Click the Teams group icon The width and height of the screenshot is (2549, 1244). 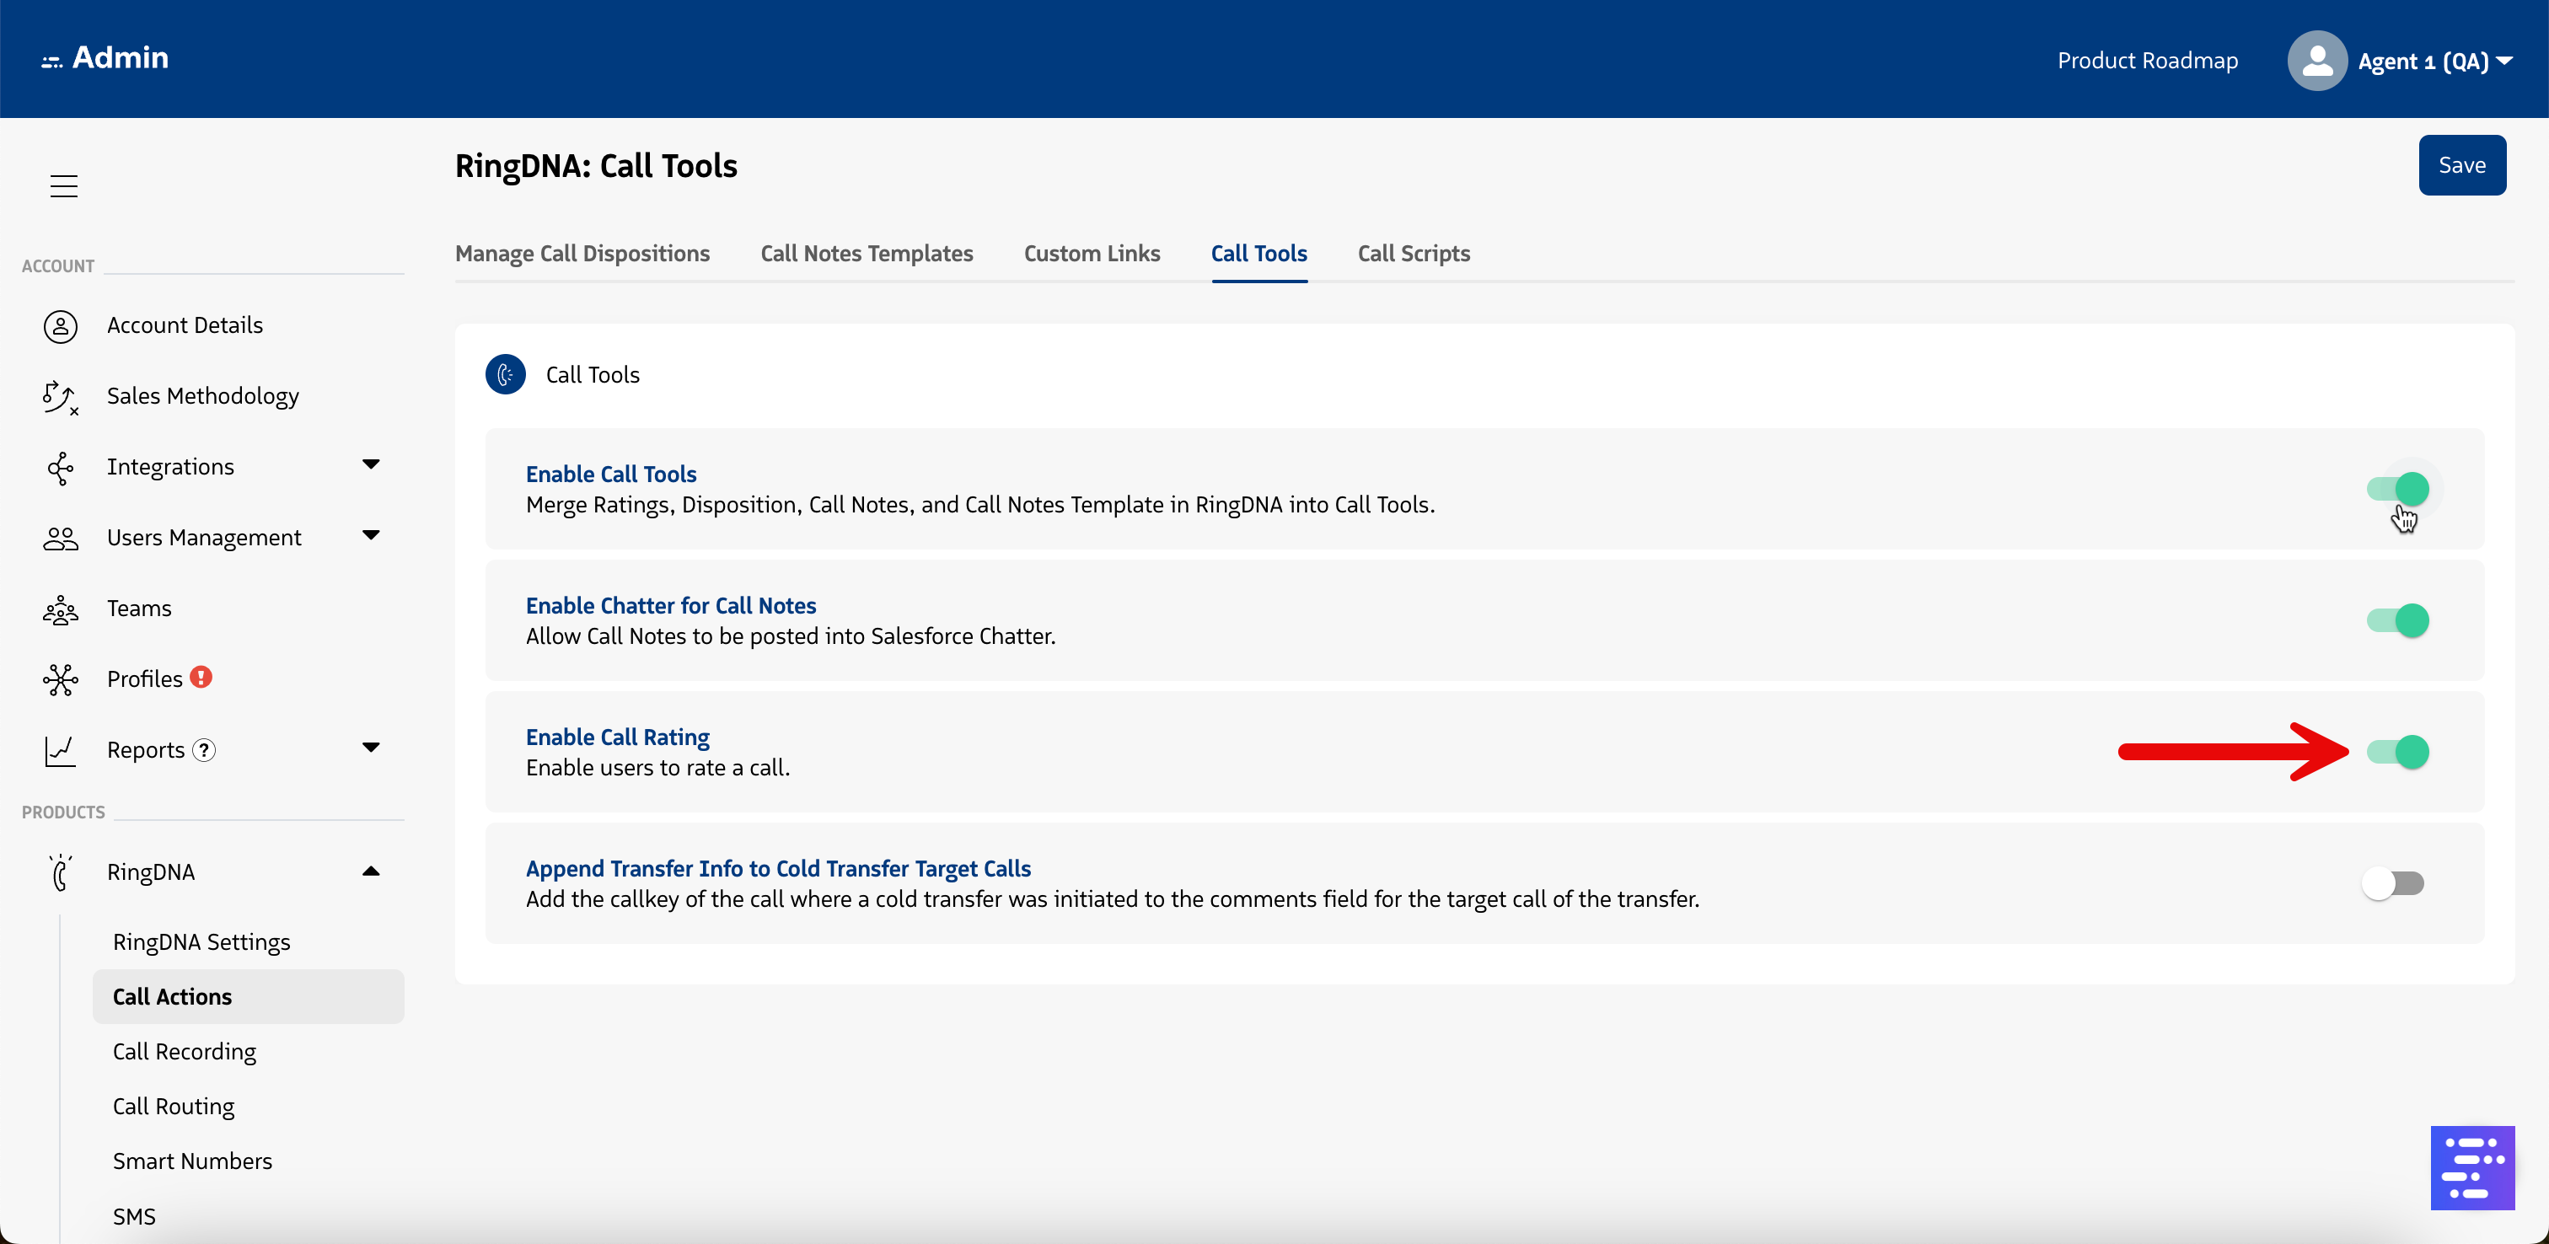click(61, 609)
